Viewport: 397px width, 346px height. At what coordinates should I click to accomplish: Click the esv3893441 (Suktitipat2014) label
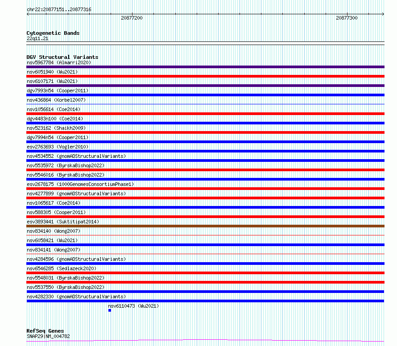coord(63,222)
